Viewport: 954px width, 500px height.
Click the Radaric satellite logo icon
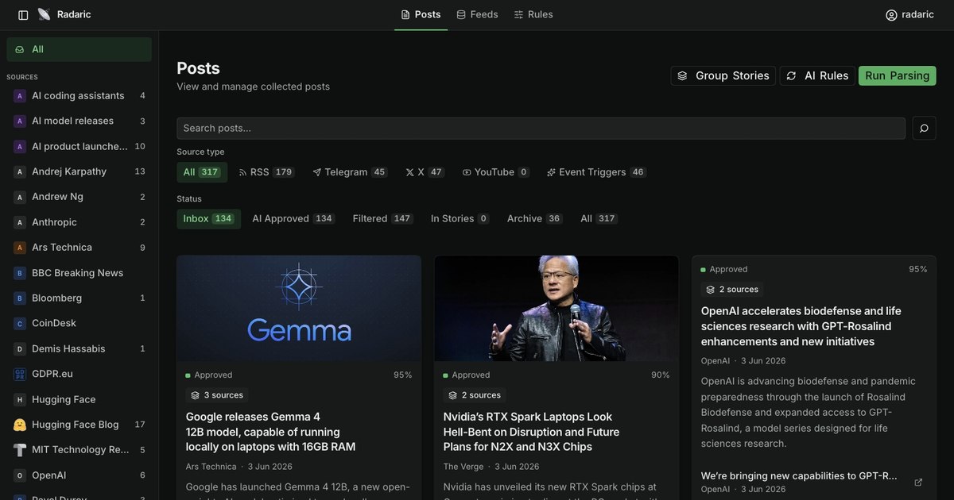click(x=44, y=14)
